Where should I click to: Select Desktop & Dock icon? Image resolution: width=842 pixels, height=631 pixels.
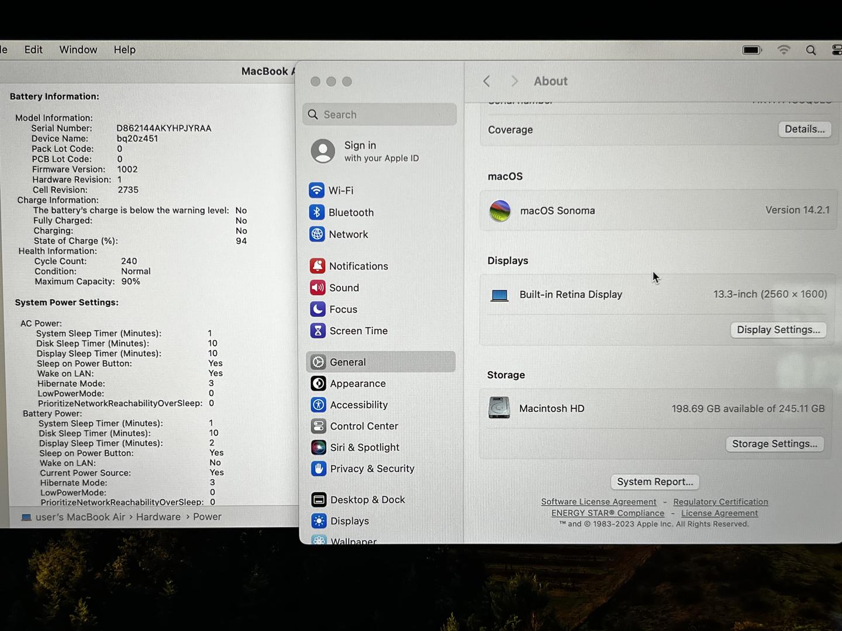click(x=319, y=500)
